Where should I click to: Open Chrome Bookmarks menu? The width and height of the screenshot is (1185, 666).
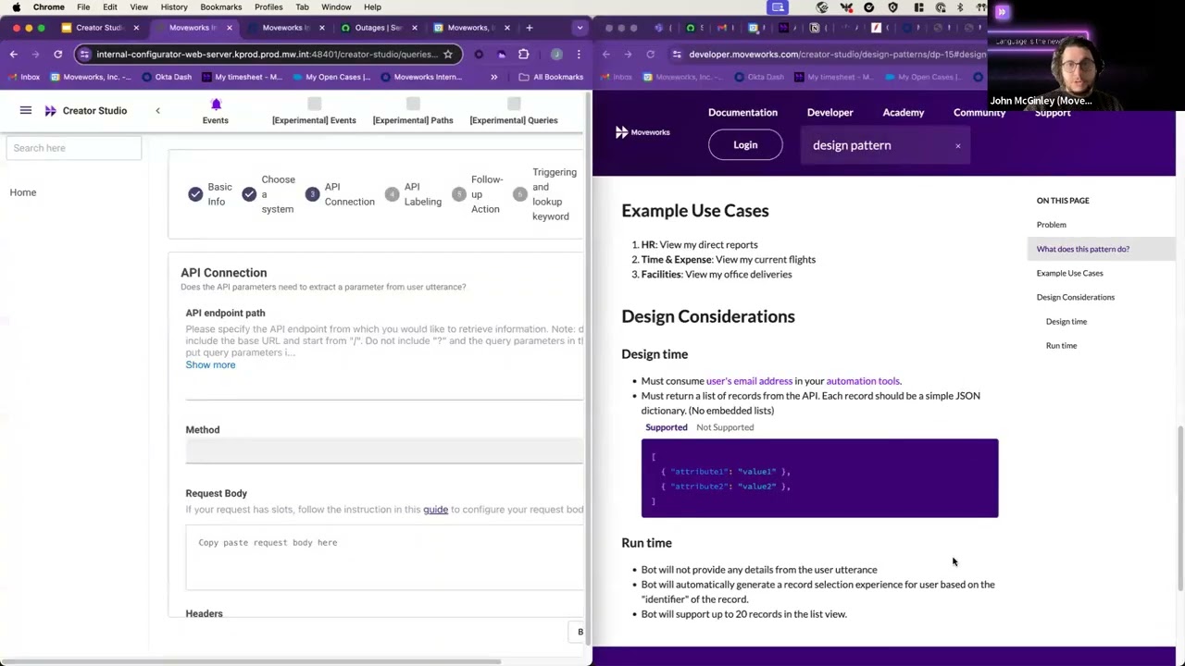[221, 6]
